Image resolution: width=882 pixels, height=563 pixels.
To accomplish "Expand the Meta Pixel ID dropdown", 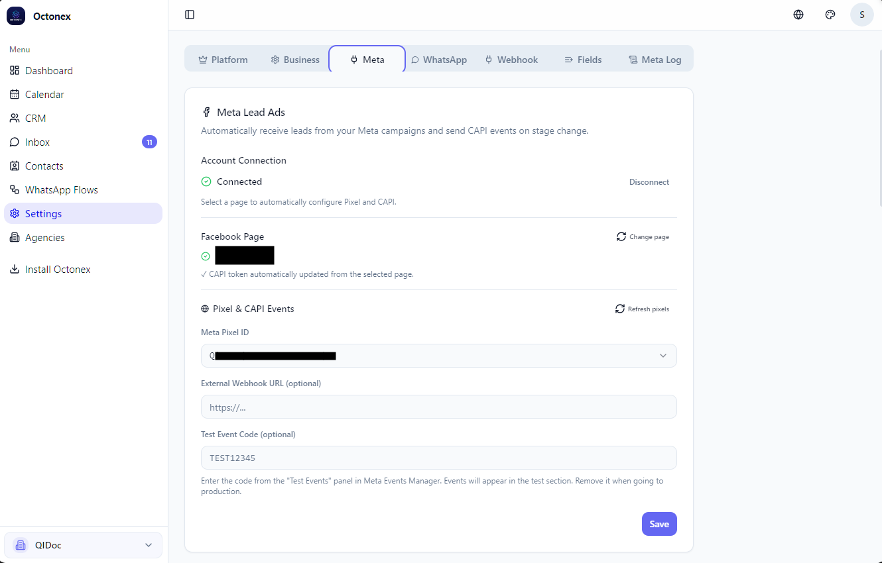I will (x=439, y=356).
